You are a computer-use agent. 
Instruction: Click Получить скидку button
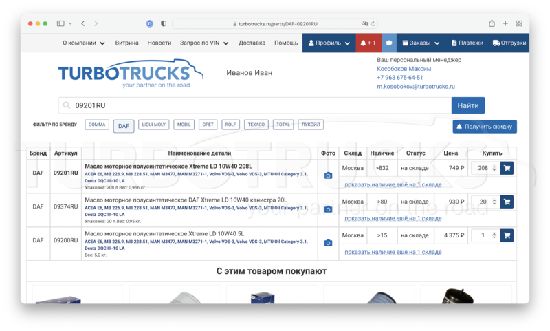485,127
